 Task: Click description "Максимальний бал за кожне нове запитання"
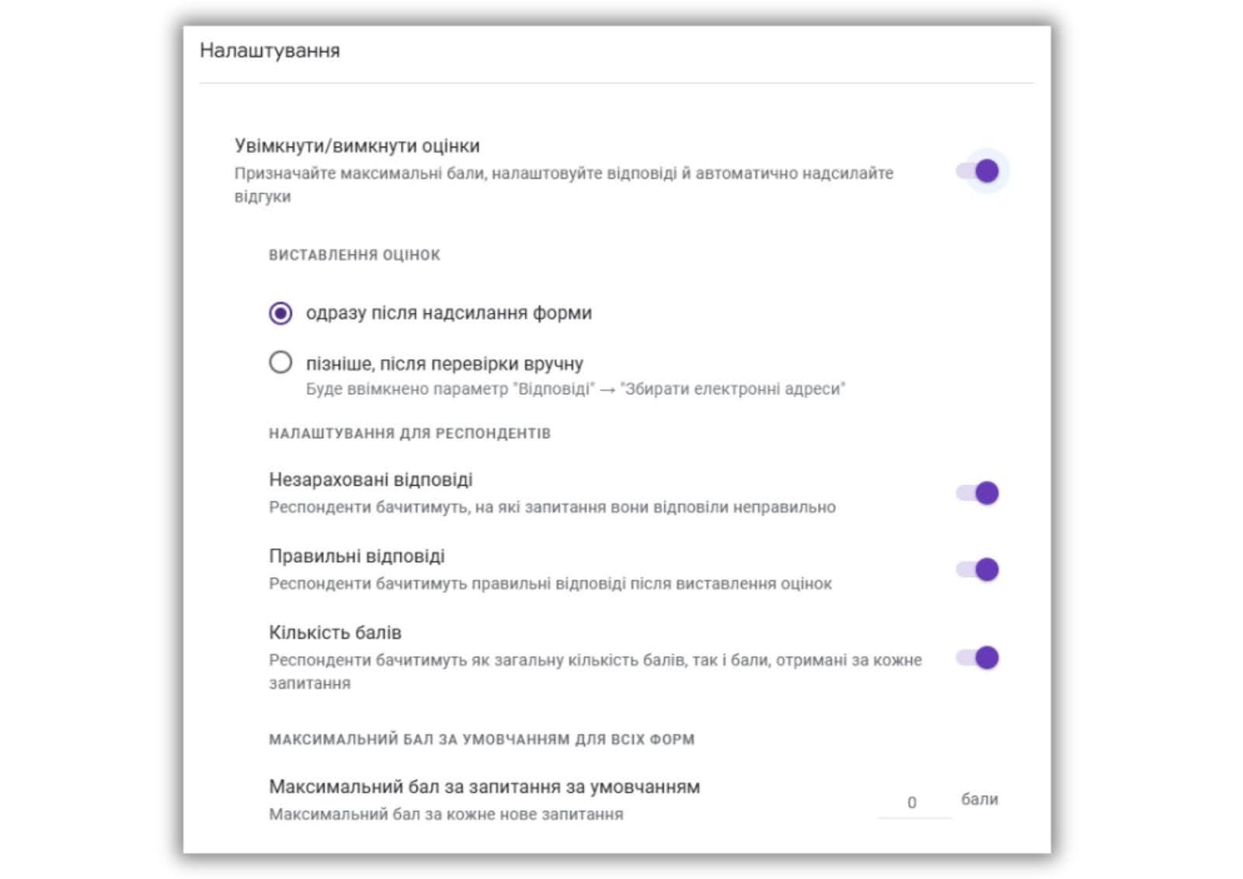446,814
